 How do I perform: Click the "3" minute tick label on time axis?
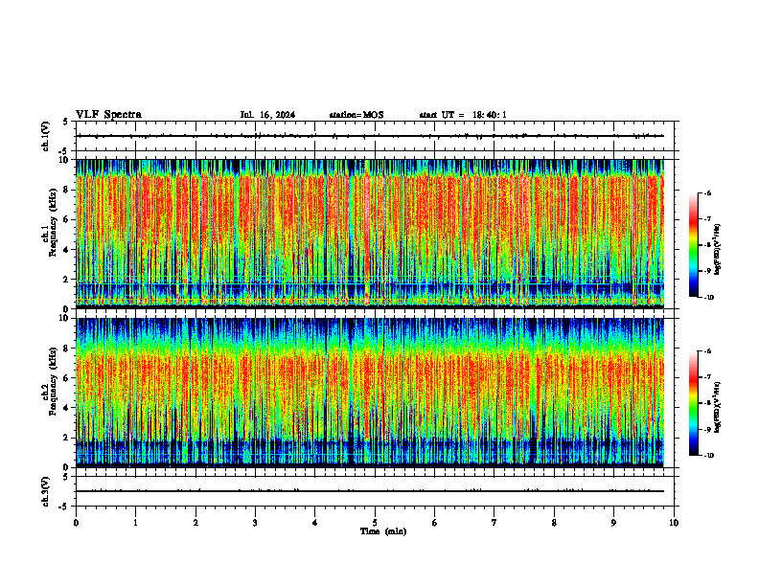255,523
